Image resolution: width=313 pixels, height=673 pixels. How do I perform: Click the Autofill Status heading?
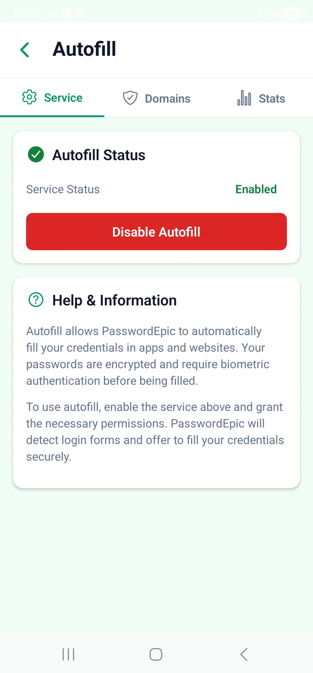tap(99, 155)
